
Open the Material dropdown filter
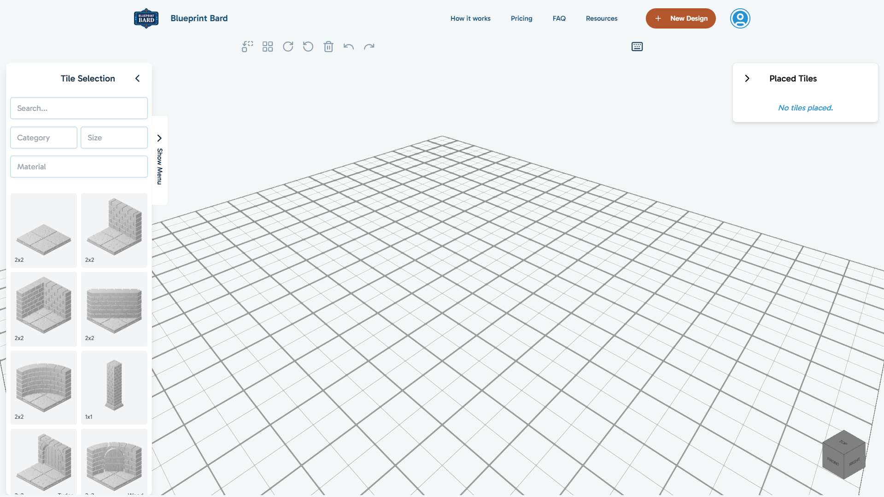[x=79, y=167]
